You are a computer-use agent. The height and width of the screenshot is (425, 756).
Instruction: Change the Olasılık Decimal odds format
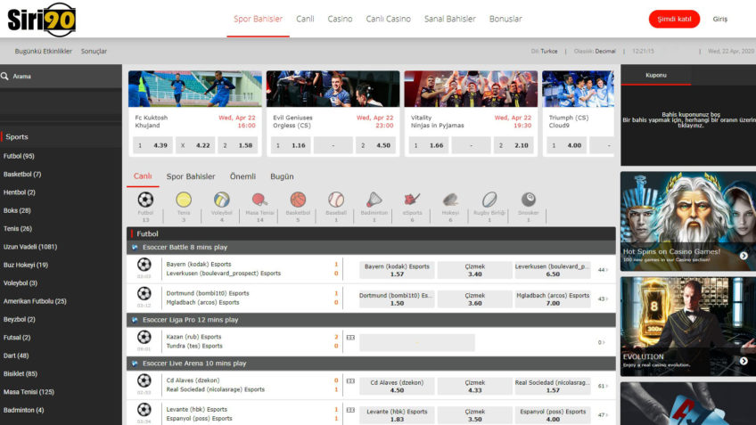tap(595, 52)
